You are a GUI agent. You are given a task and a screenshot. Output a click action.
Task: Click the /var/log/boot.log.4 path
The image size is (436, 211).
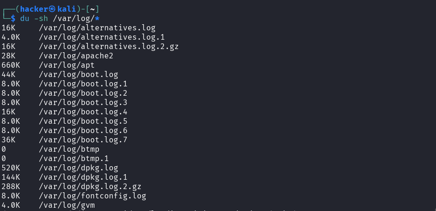[83, 112]
